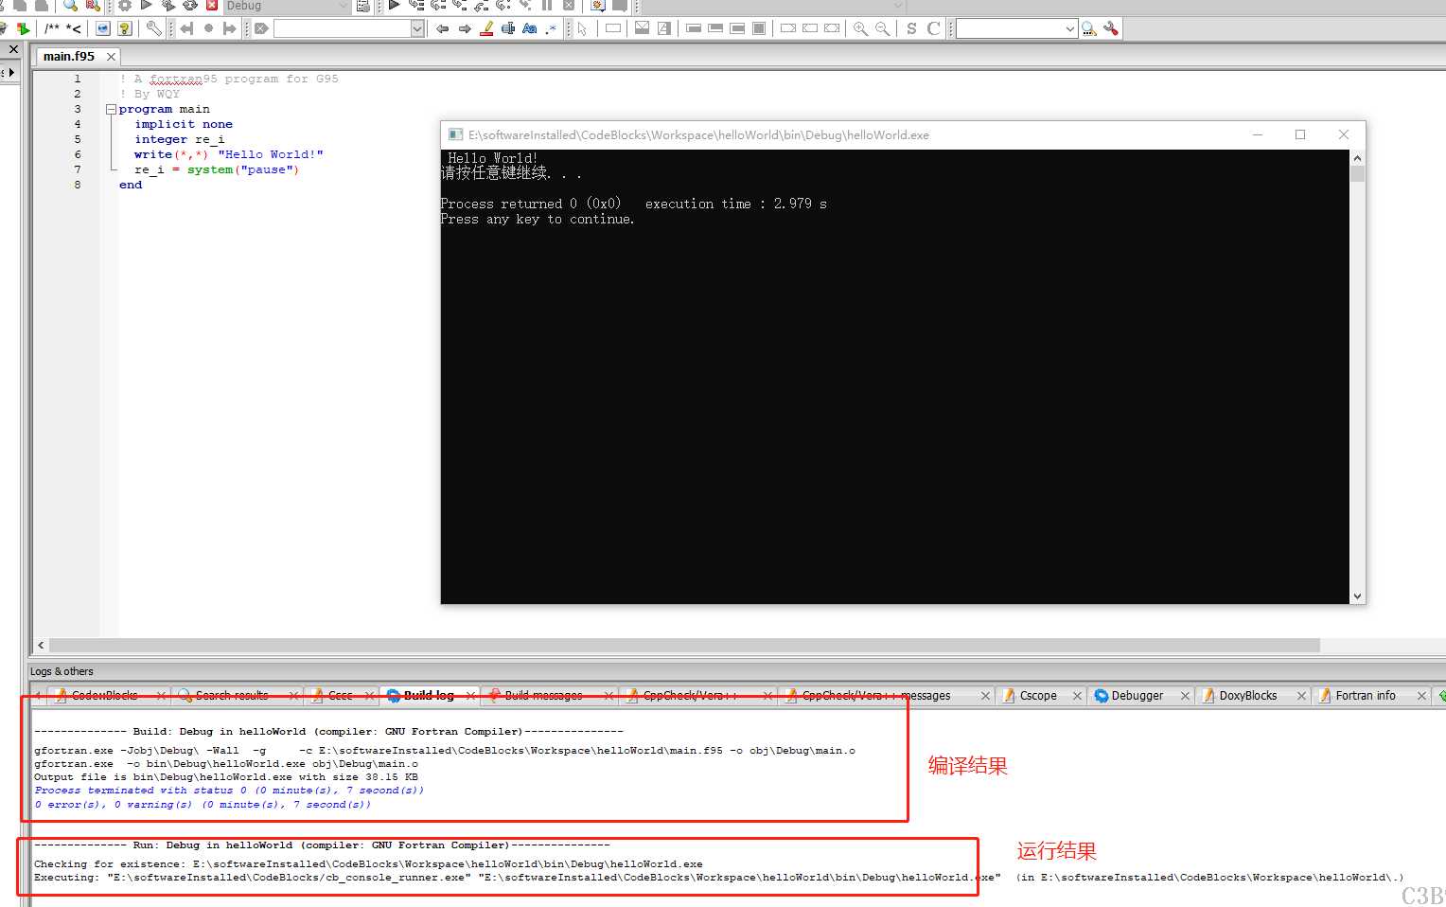Click the S toolbar icon
The width and height of the screenshot is (1446, 907).
click(x=911, y=28)
